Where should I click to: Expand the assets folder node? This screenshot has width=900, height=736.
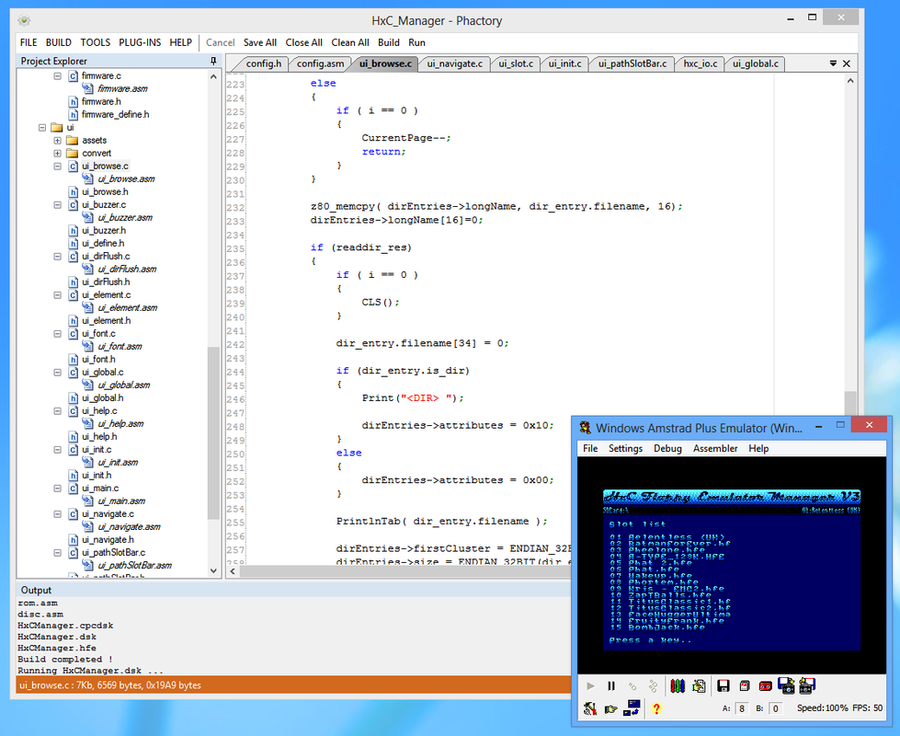pyautogui.click(x=57, y=140)
